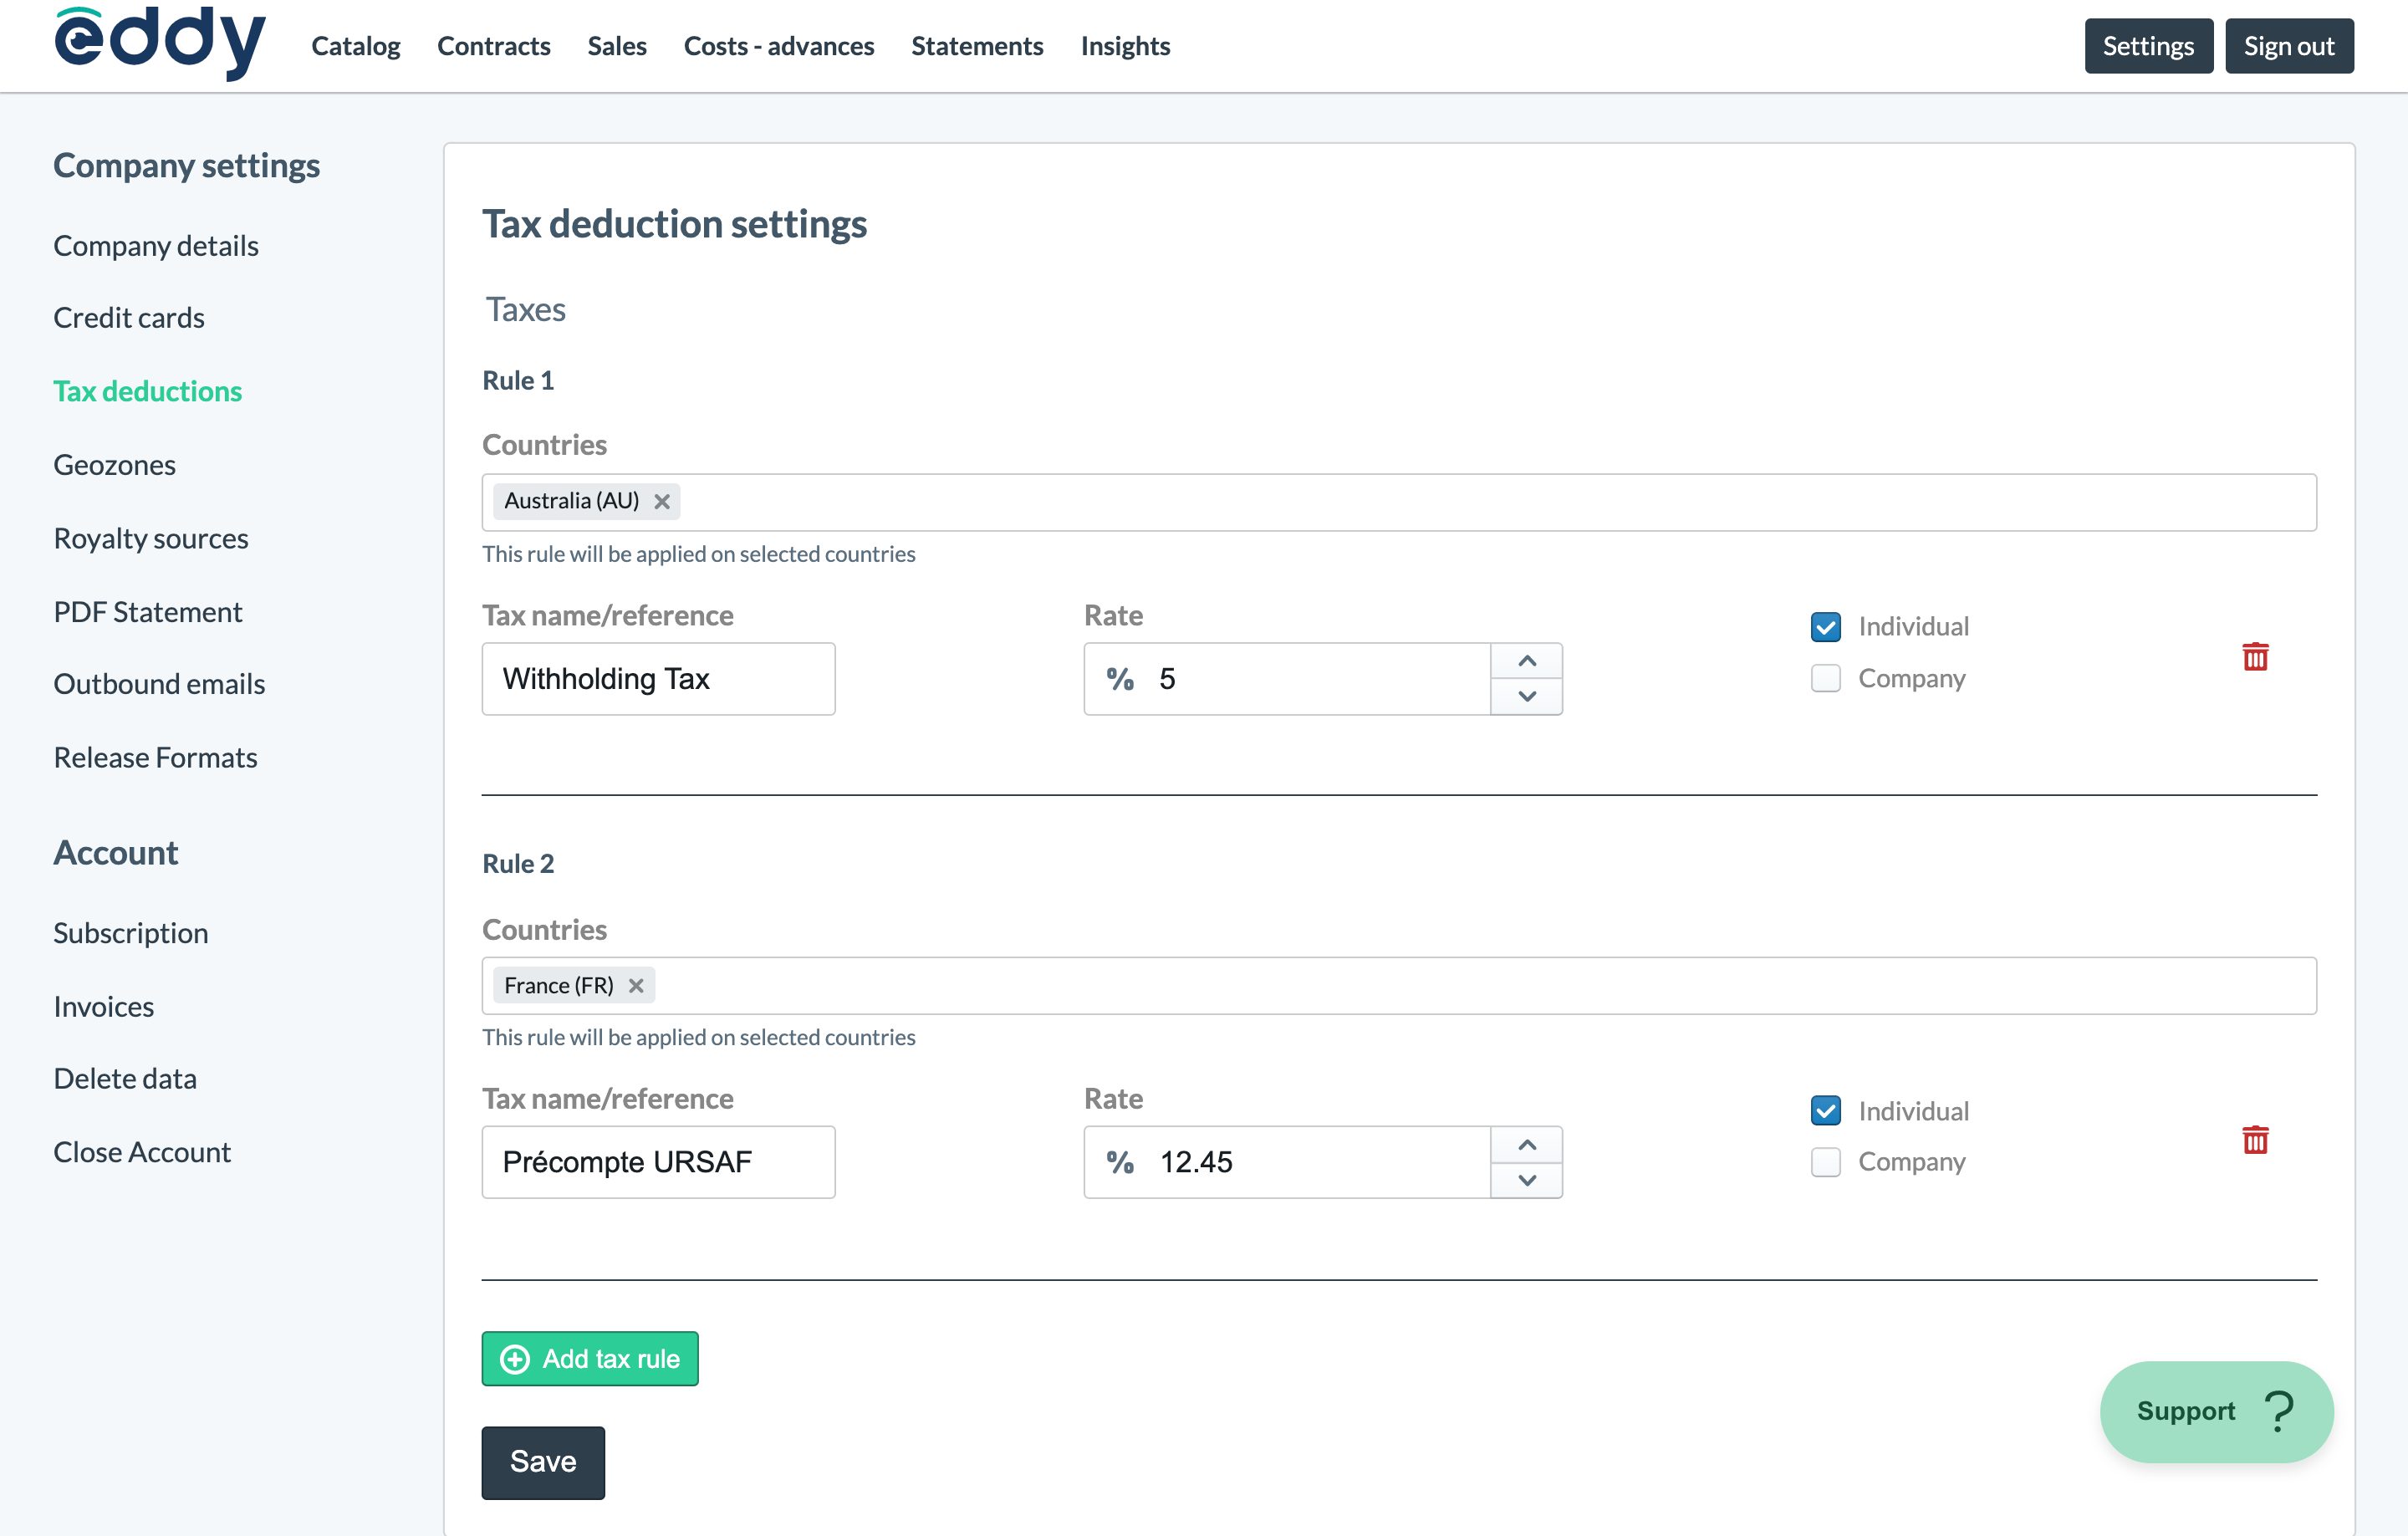Edit the Withholding Tax name field
Viewport: 2408px width, 1536px height.
pos(658,679)
